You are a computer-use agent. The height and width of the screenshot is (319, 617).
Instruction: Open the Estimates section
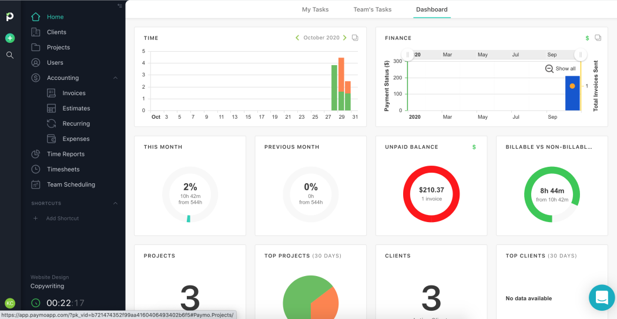coord(76,108)
